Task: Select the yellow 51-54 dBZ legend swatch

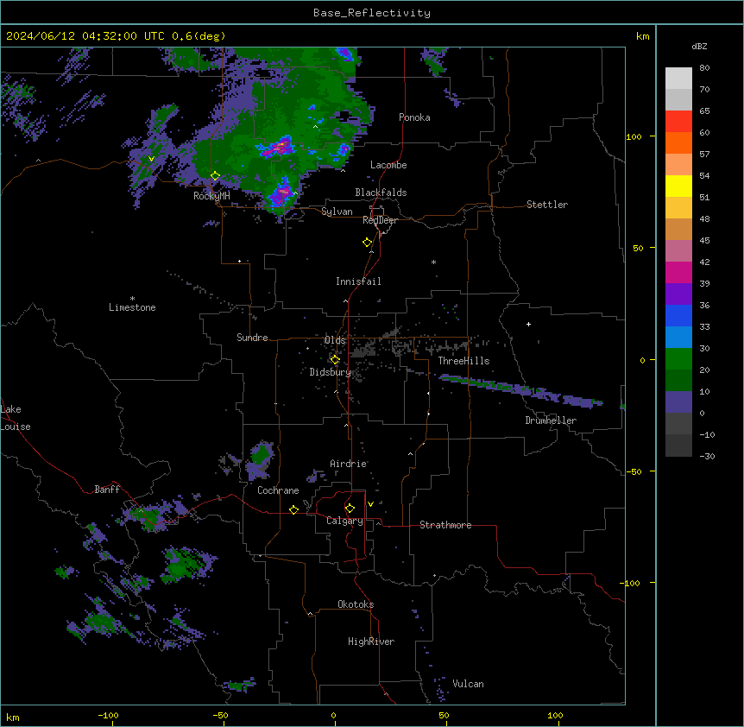Action: click(678, 186)
